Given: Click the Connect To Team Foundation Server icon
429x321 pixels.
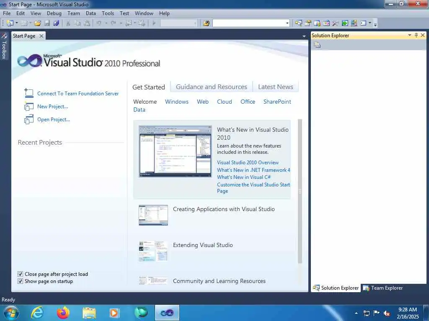Looking at the screenshot, I should [x=29, y=93].
